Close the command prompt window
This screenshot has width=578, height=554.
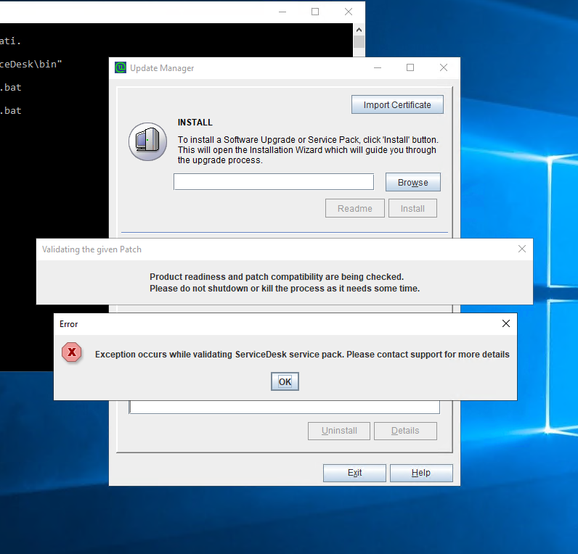(349, 12)
